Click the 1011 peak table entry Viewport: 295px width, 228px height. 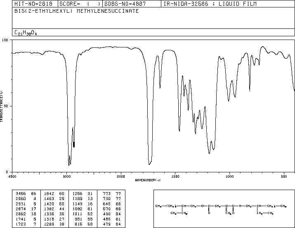tap(83, 214)
